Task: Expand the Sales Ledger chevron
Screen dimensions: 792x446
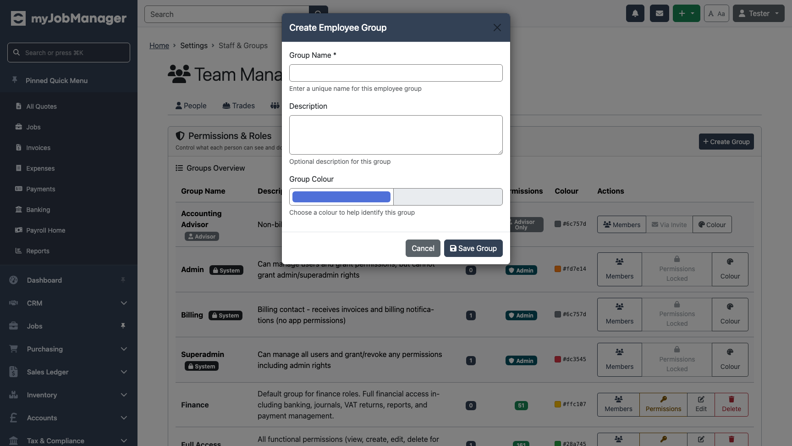Action: 124,372
